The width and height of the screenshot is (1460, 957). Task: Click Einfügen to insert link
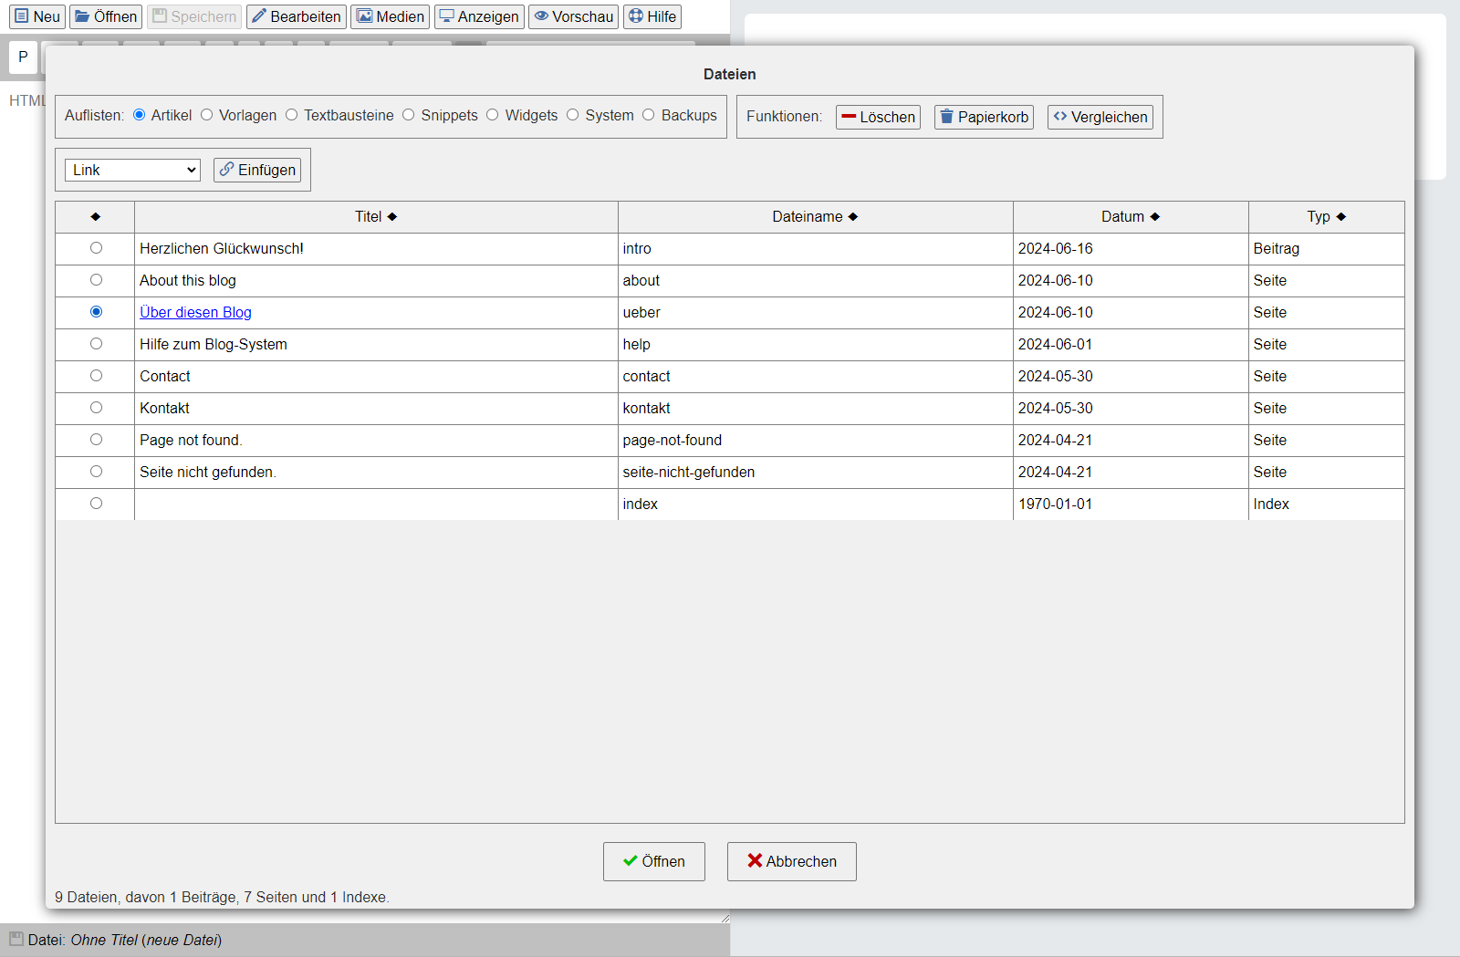(257, 170)
